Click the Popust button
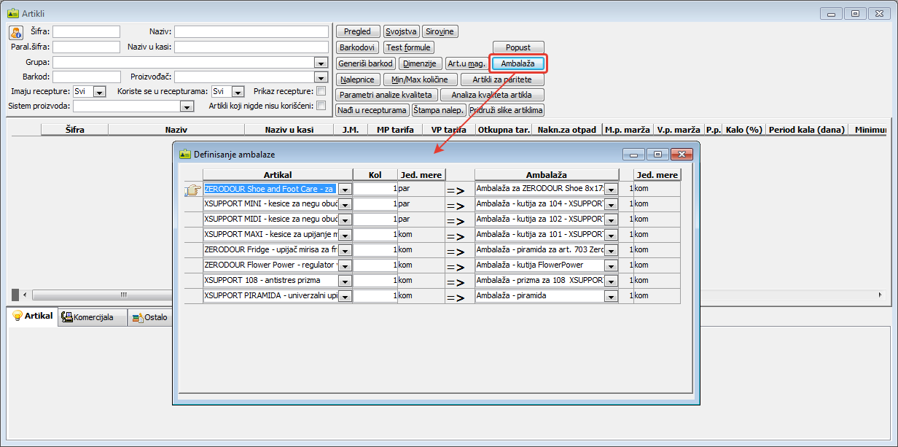The image size is (898, 447). click(518, 47)
